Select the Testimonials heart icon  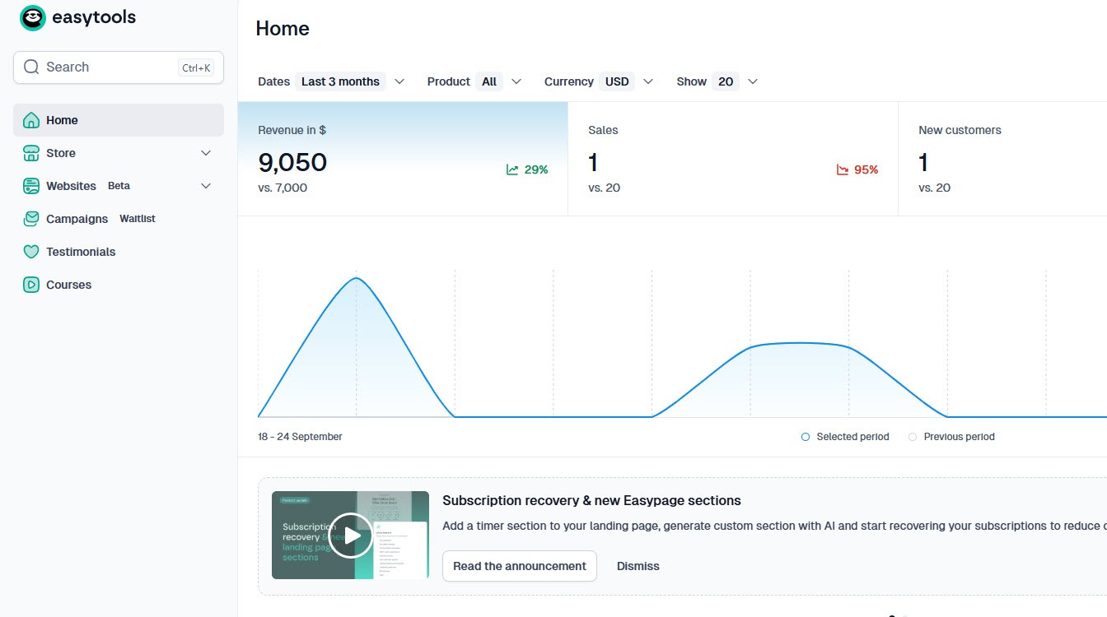[31, 252]
